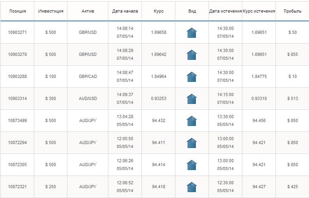Click the rate value 1.69642
Image resolution: width=309 pixels, height=198 pixels.
[158, 54]
